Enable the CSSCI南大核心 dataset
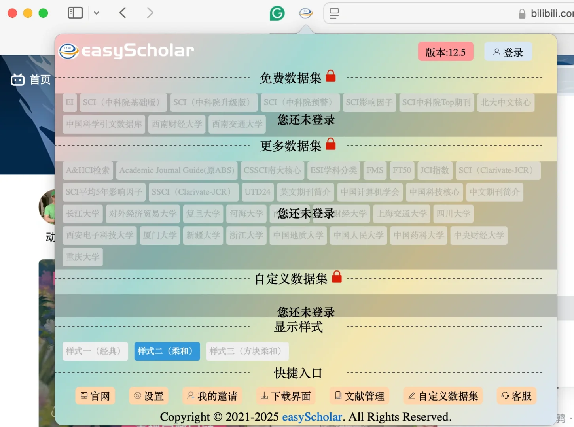Screen dimensions: 574x427 pos(272,170)
